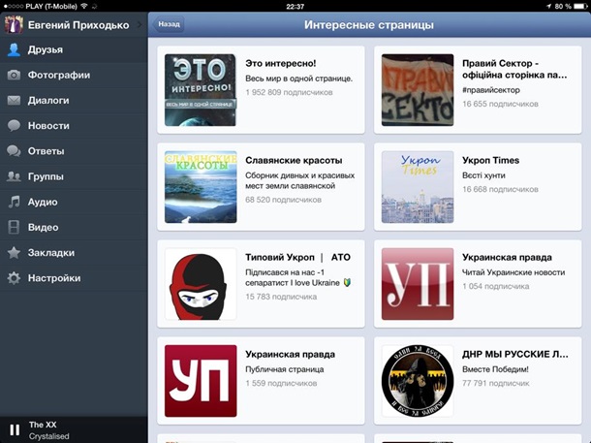Tap the News speech bubble icon

pos(14,125)
